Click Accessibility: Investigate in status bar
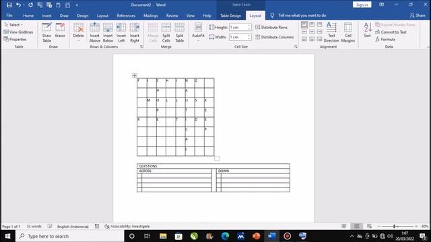 pos(127,227)
